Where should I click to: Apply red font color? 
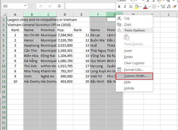[145, 7]
